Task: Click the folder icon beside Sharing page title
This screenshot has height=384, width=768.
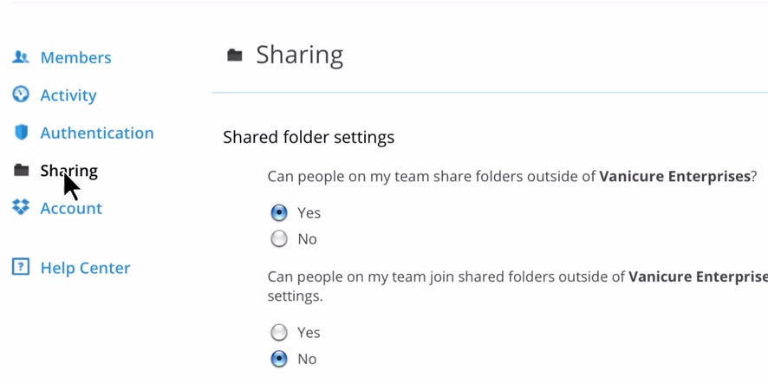Action: (x=235, y=55)
